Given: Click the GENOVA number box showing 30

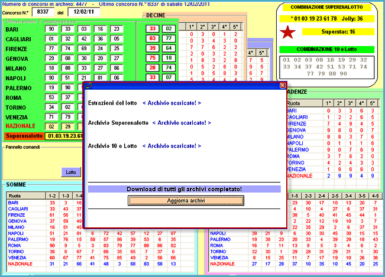Looking at the screenshot, I should [x=84, y=58].
